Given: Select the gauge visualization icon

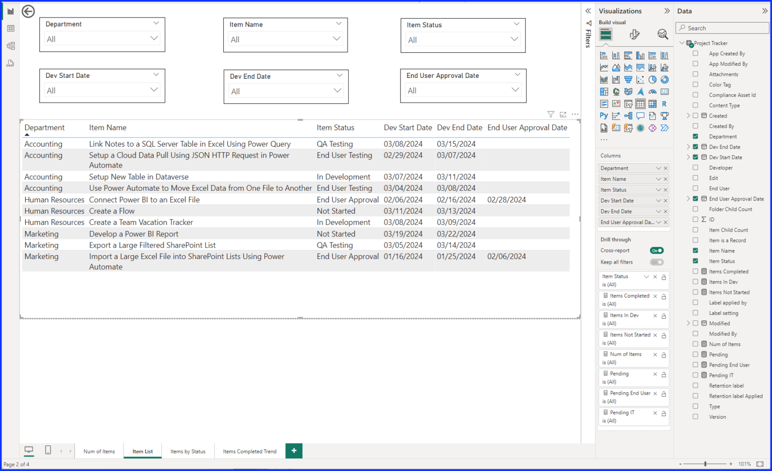Looking at the screenshot, I should [652, 91].
